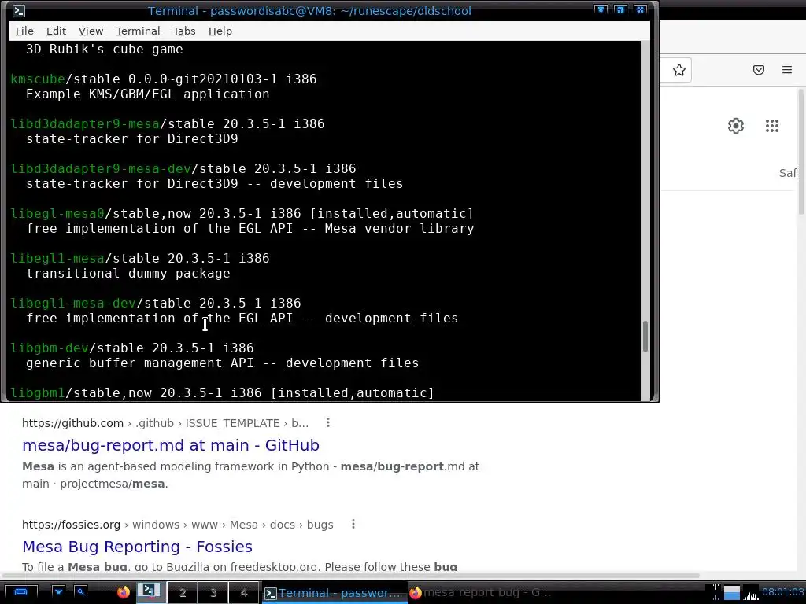
Task: Open the Terminal menu in menu bar
Action: pyautogui.click(x=138, y=31)
